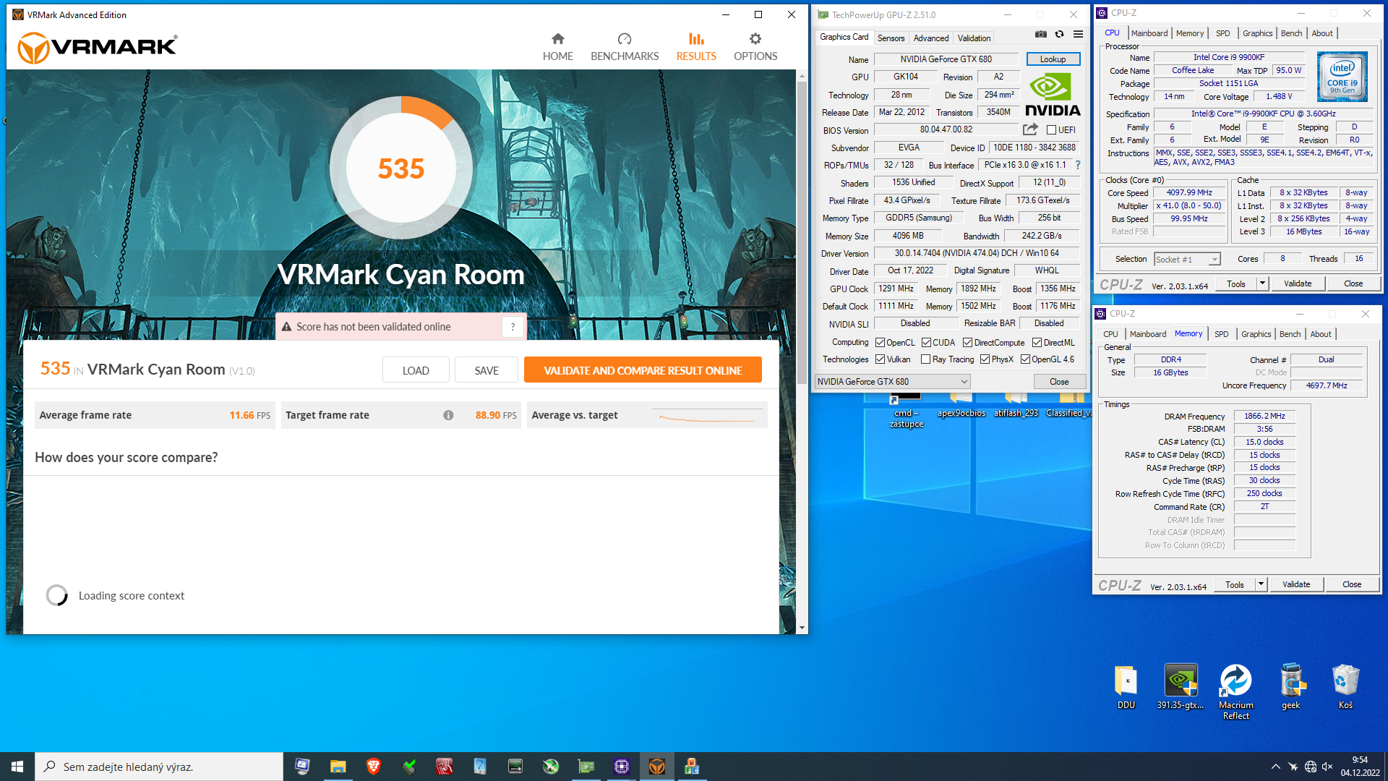Image resolution: width=1388 pixels, height=781 pixels.
Task: Open Graphics tab in the upper CPU-Z
Action: (x=1257, y=33)
